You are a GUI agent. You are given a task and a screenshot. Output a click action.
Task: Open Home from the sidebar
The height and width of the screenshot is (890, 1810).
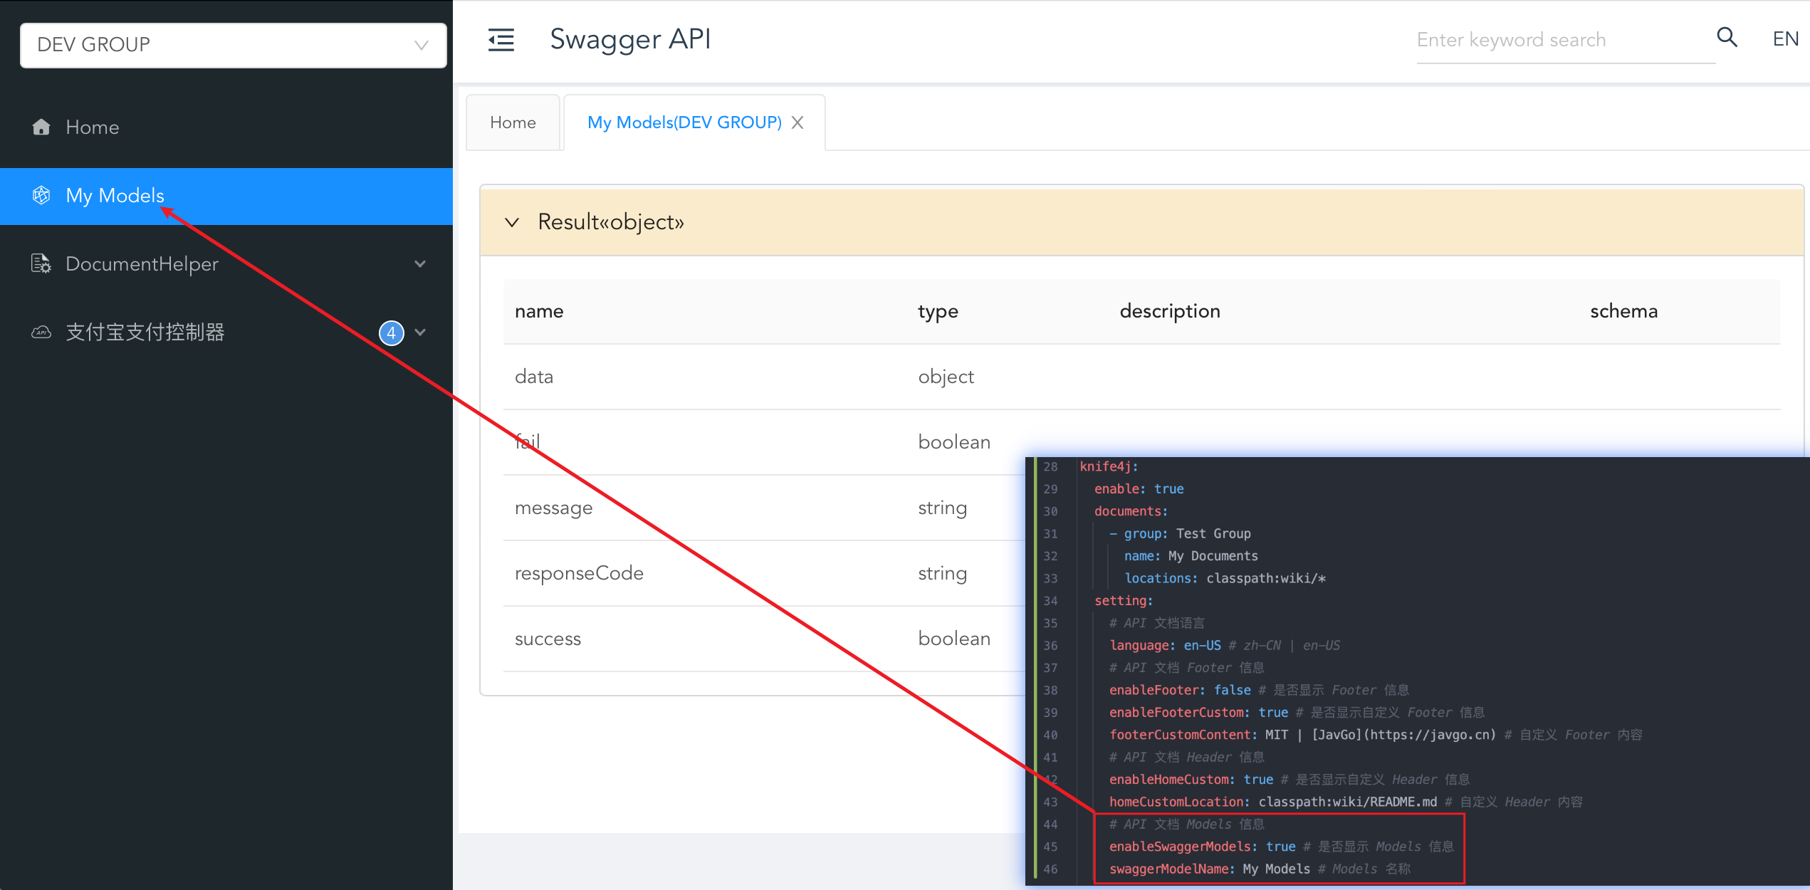click(93, 127)
